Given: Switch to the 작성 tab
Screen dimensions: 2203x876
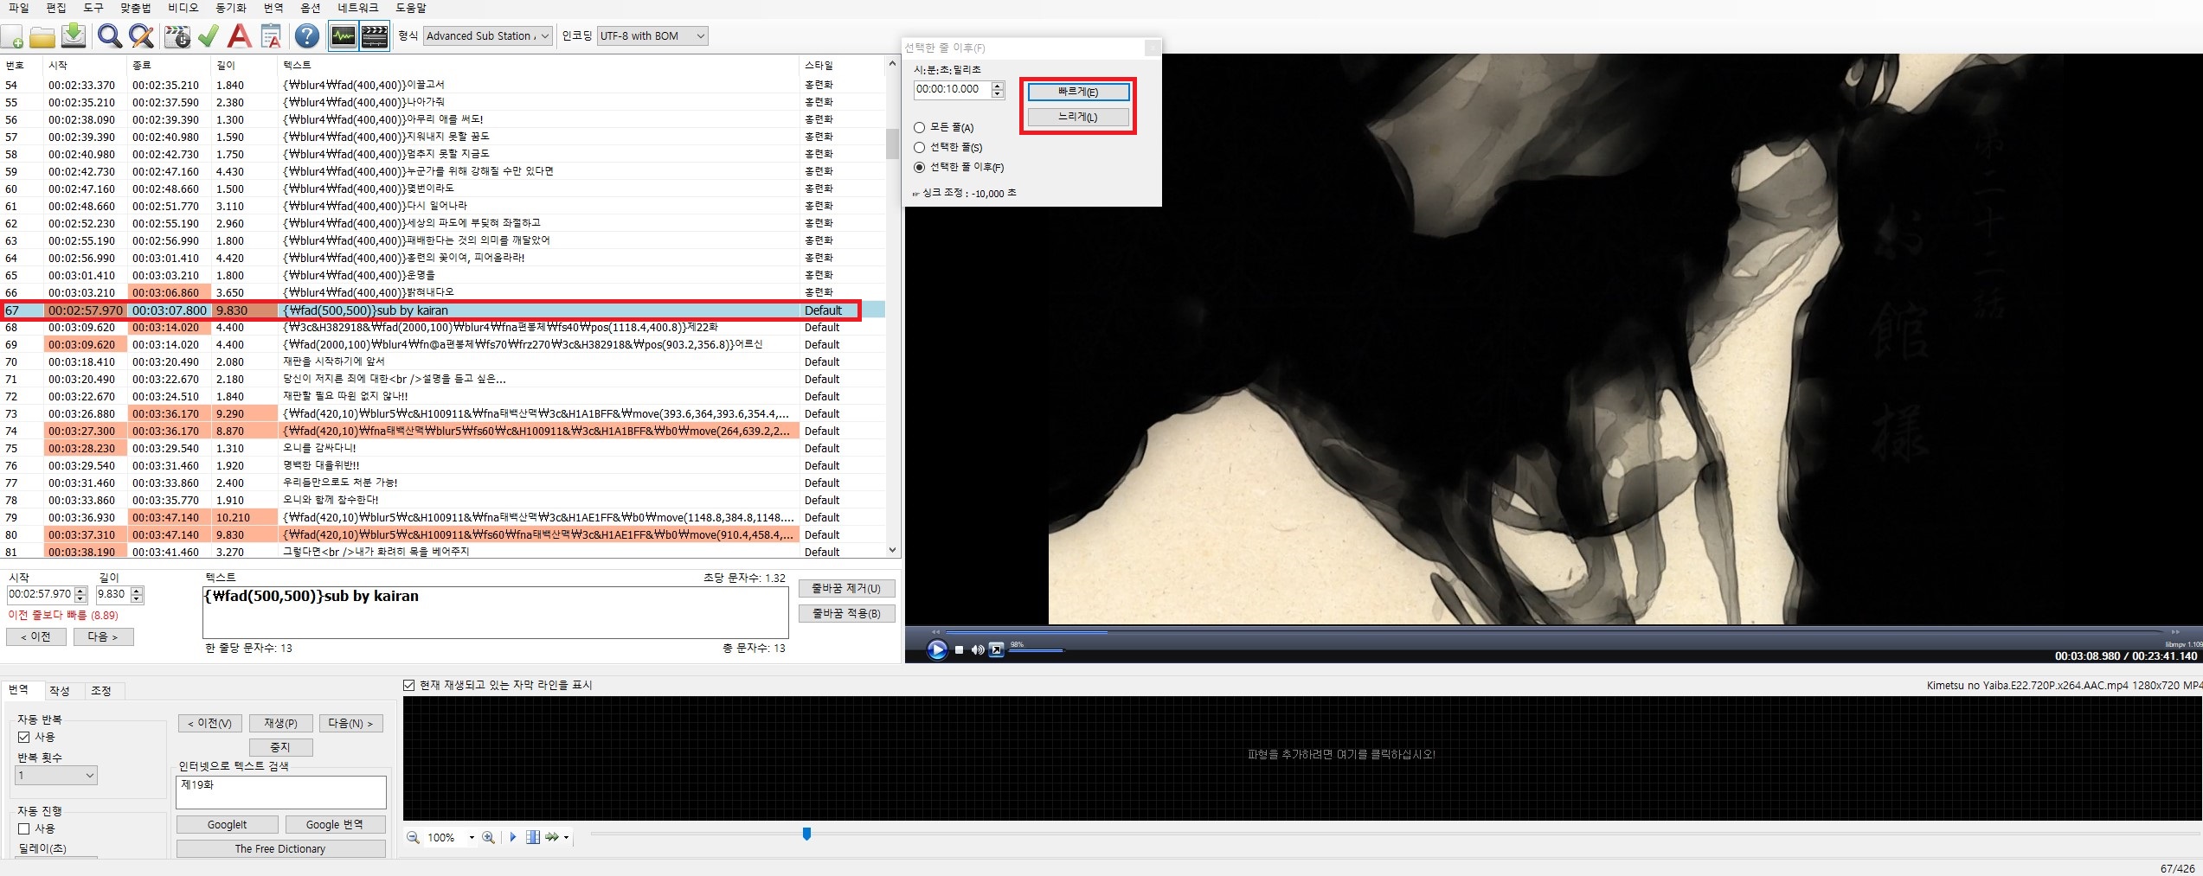Looking at the screenshot, I should tap(59, 691).
